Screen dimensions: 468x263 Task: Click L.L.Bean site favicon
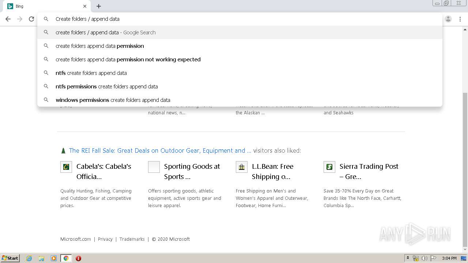pos(242,167)
